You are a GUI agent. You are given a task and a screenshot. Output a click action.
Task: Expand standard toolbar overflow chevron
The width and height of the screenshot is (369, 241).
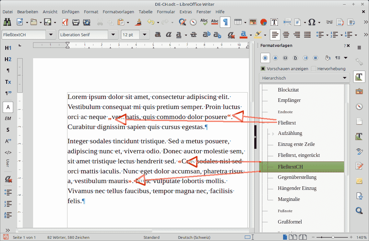366,22
